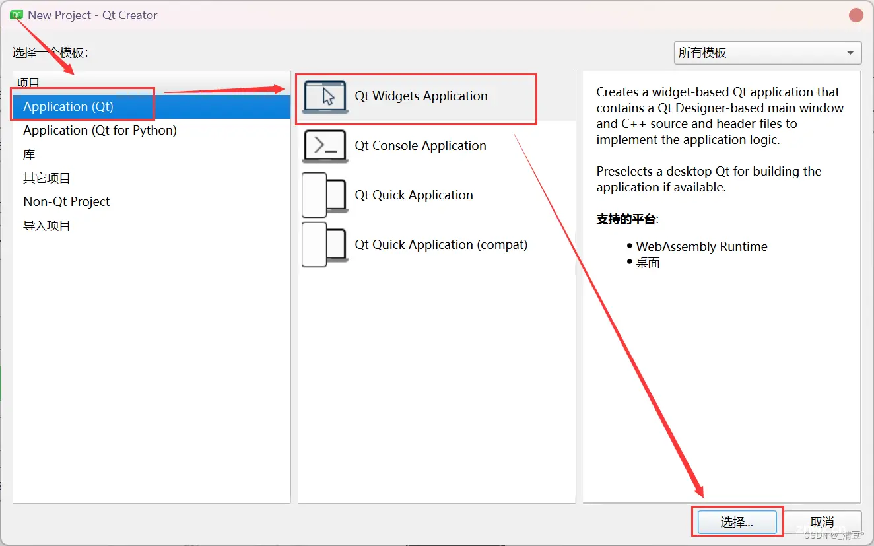
Task: Choose Qt Quick Application (compat) label
Action: click(x=441, y=245)
